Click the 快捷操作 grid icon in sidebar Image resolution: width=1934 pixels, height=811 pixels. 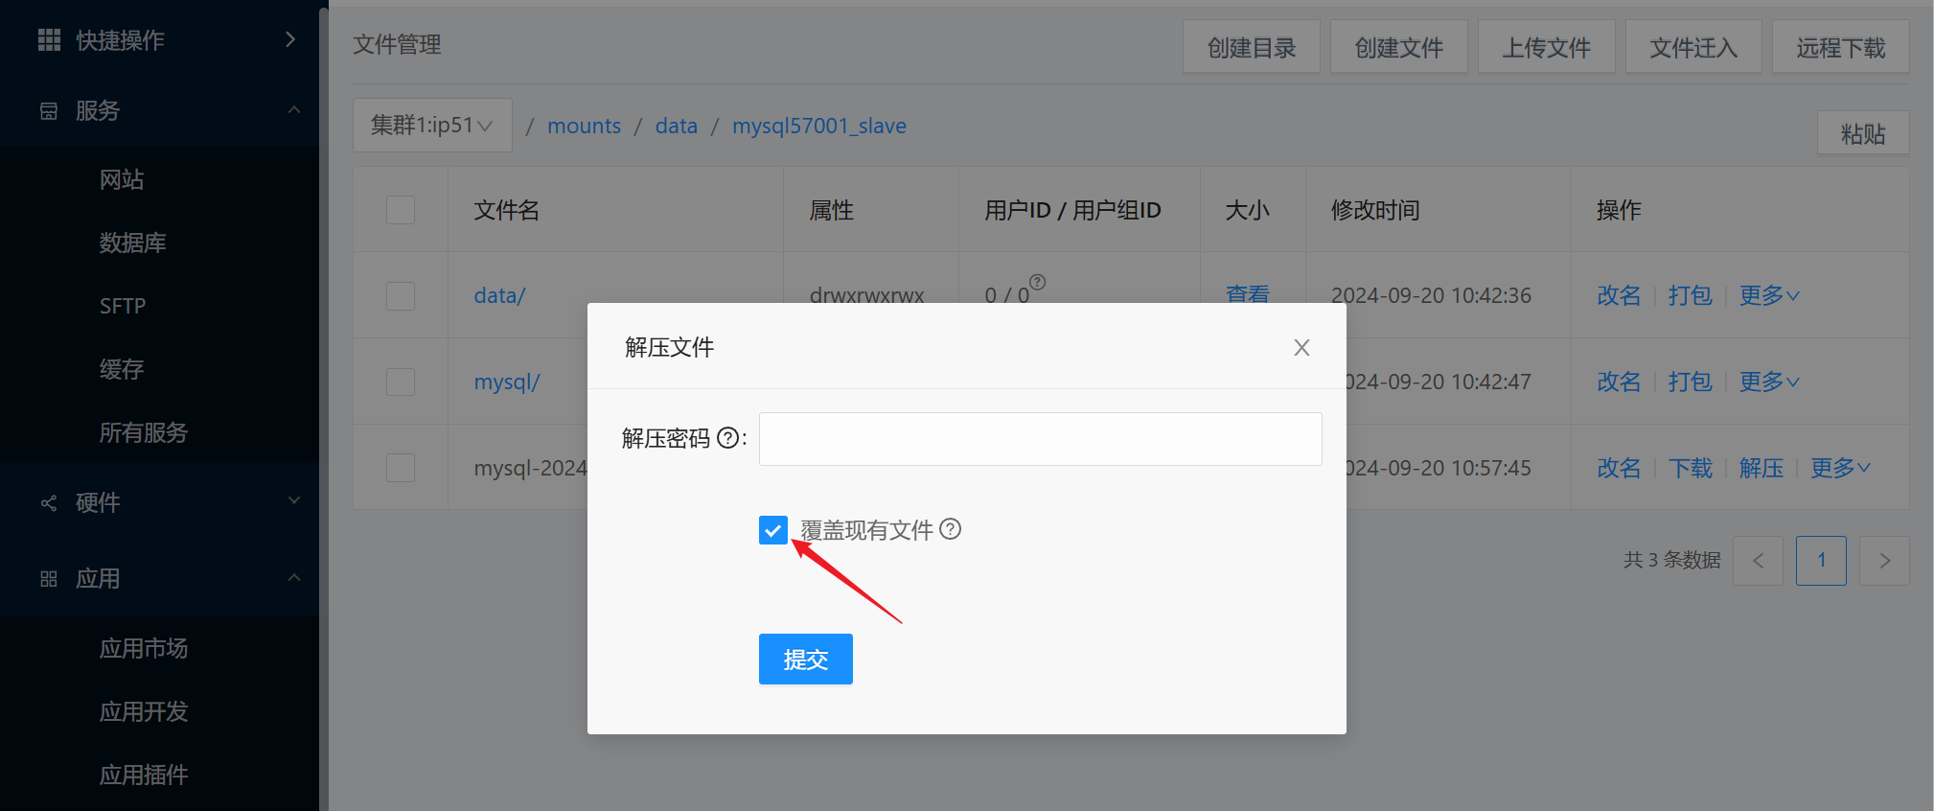49,39
